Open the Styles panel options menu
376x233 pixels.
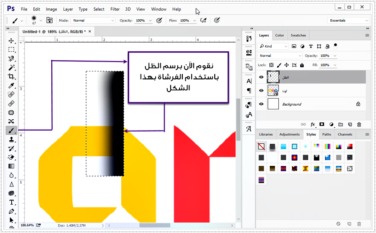367,134
